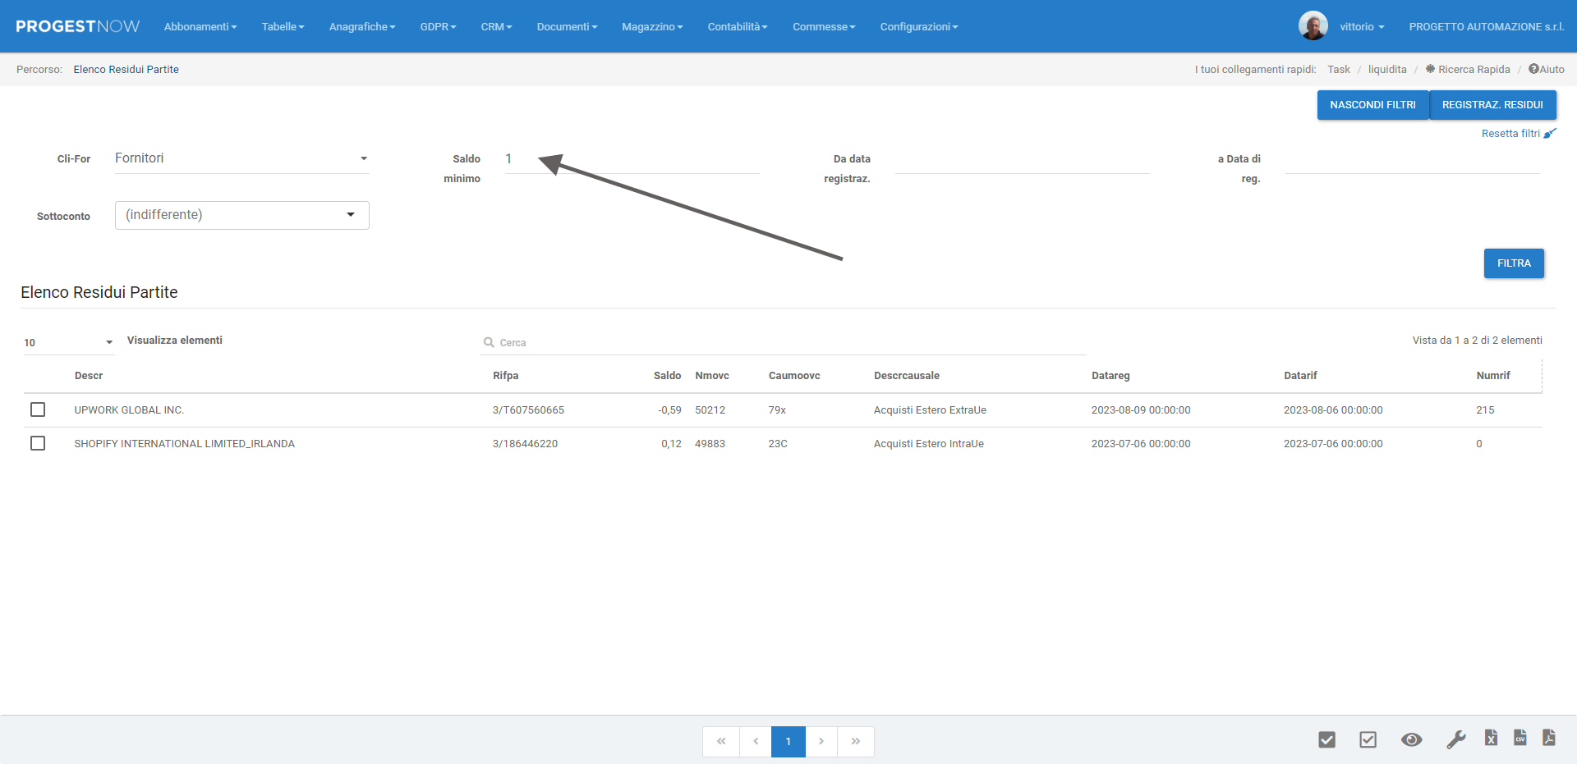The height and width of the screenshot is (764, 1577).
Task: Expand the Sottoconto dropdown
Action: 241,215
